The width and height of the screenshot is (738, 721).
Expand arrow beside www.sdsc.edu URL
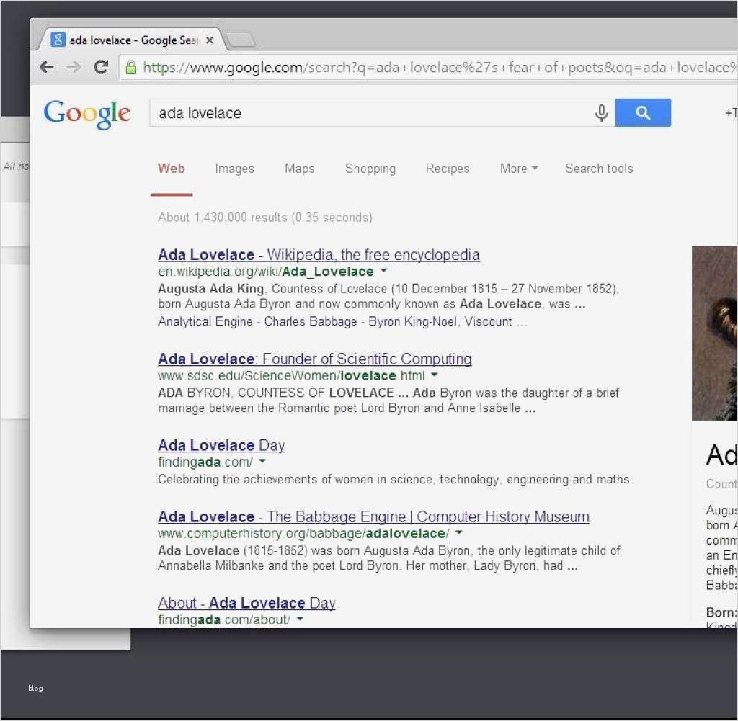[x=435, y=375]
